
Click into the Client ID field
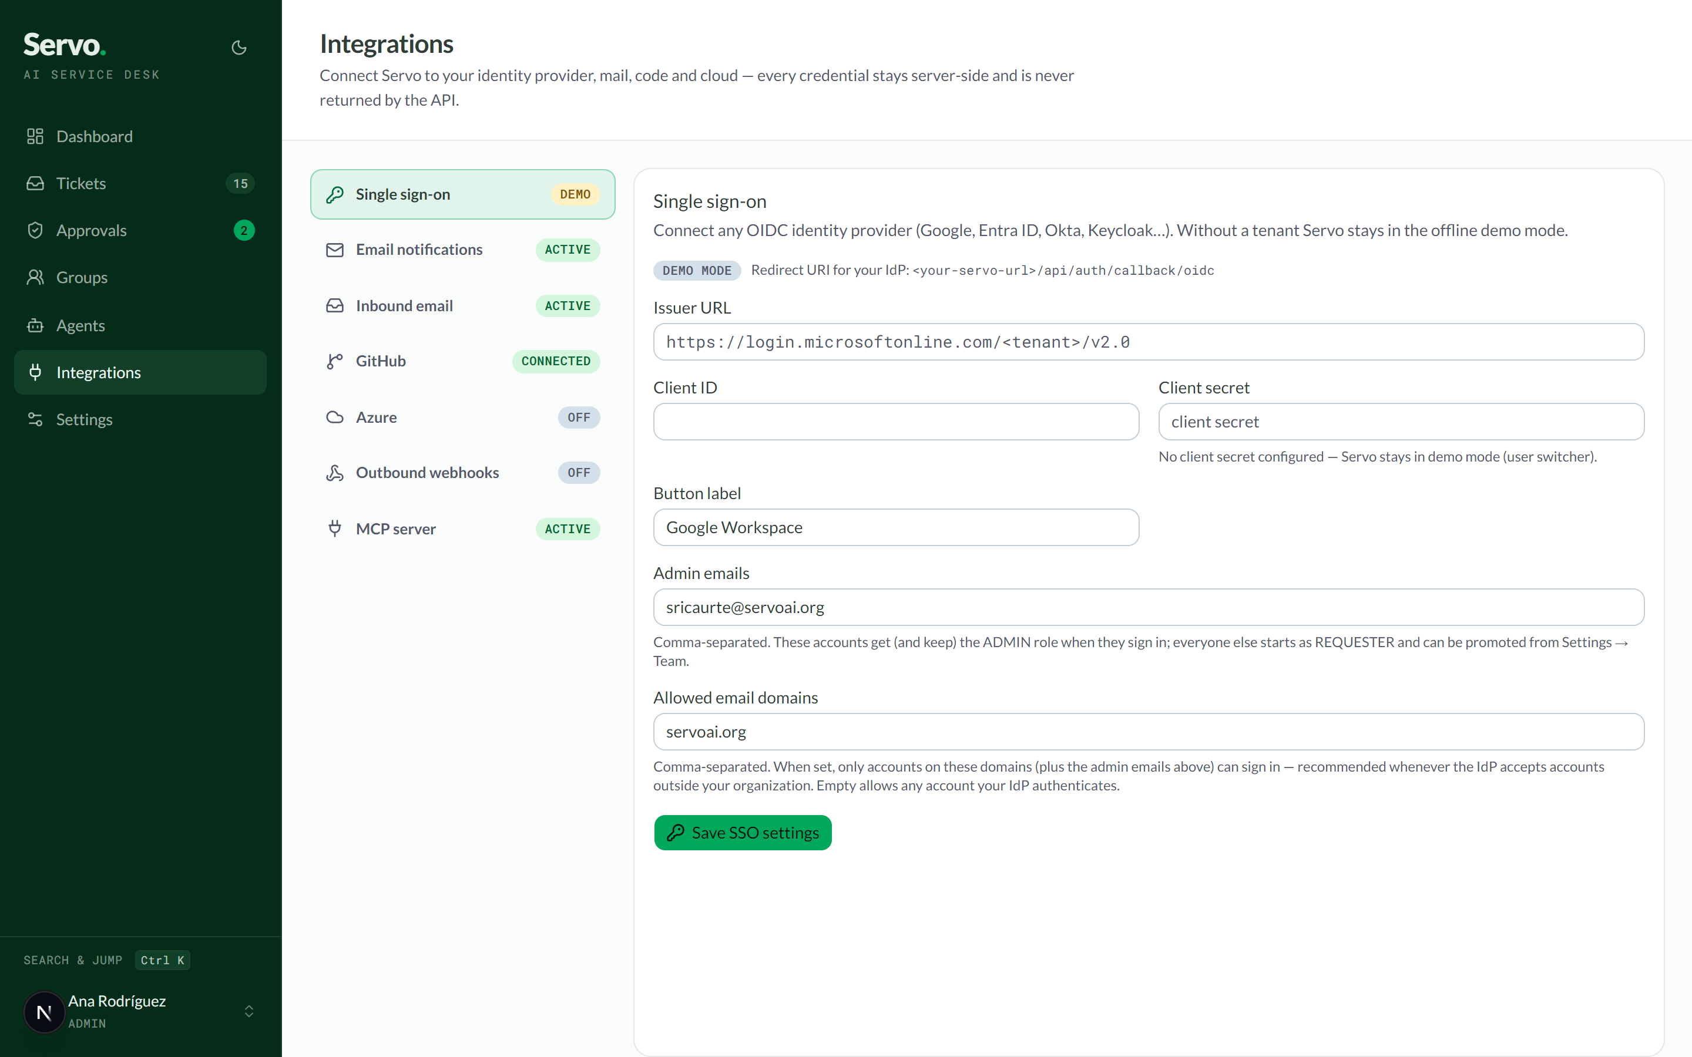(895, 422)
